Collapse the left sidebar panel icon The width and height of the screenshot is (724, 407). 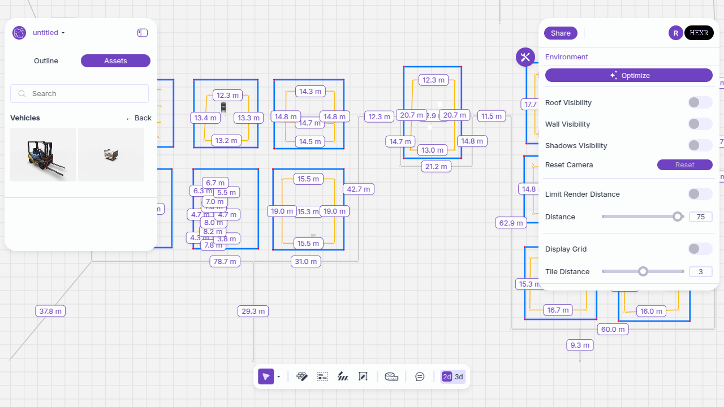143,33
